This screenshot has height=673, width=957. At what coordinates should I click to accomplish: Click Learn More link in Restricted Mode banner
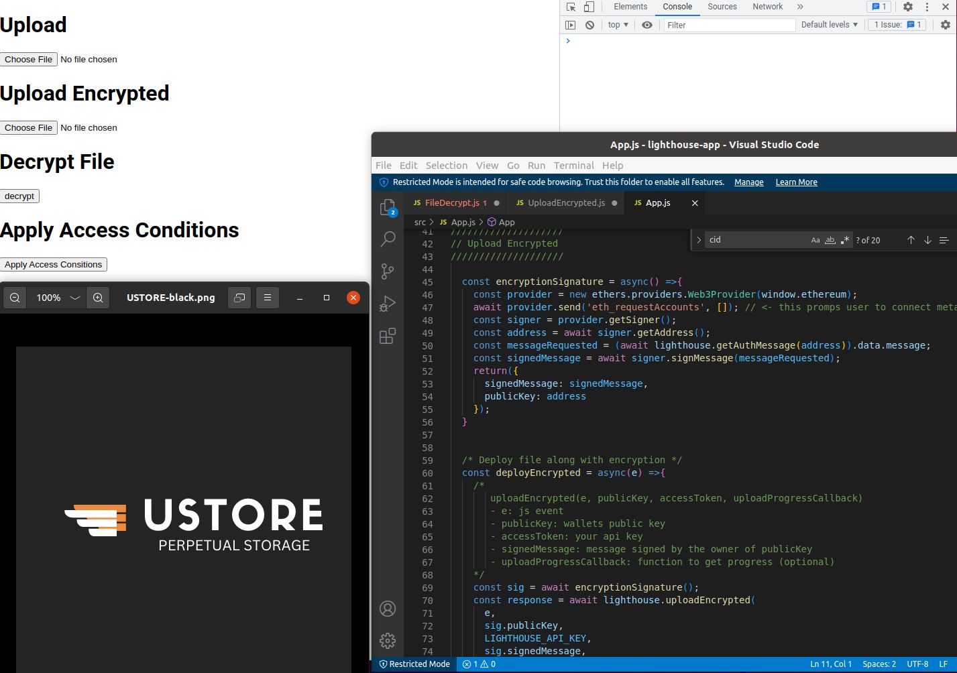(797, 182)
